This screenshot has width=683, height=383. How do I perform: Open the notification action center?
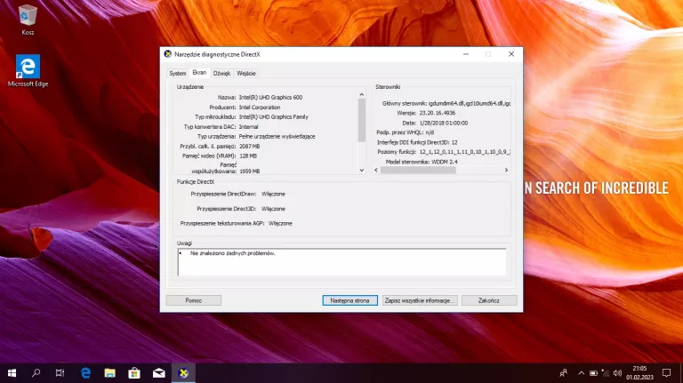tap(666, 373)
